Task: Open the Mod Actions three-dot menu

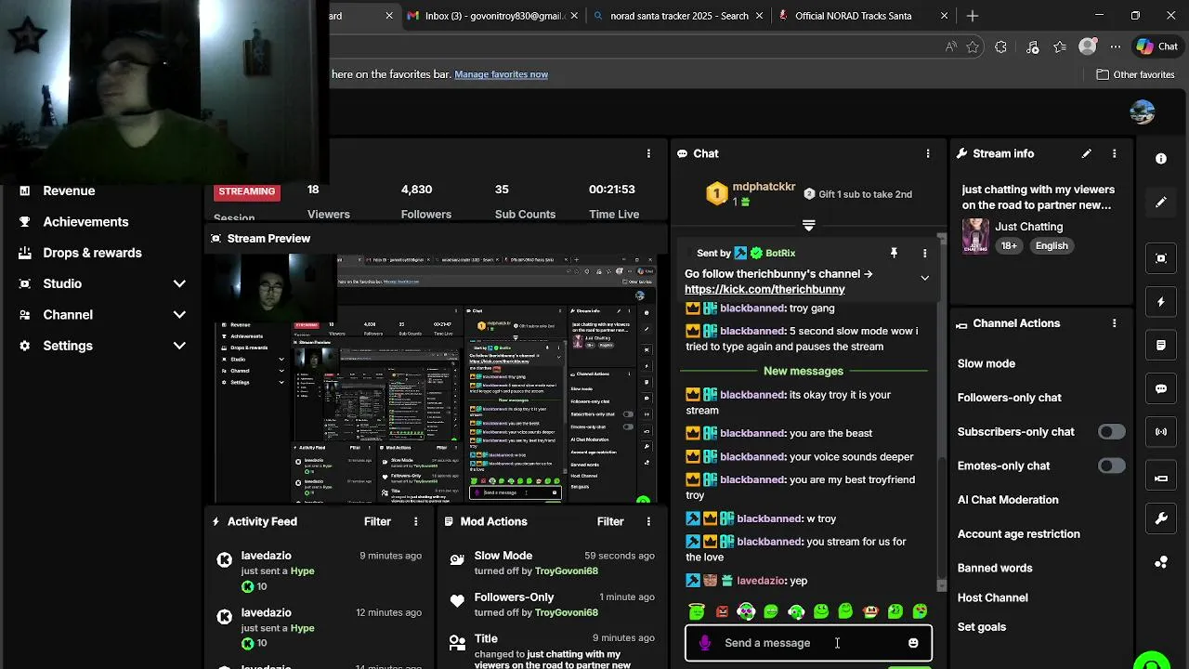Action: point(648,521)
